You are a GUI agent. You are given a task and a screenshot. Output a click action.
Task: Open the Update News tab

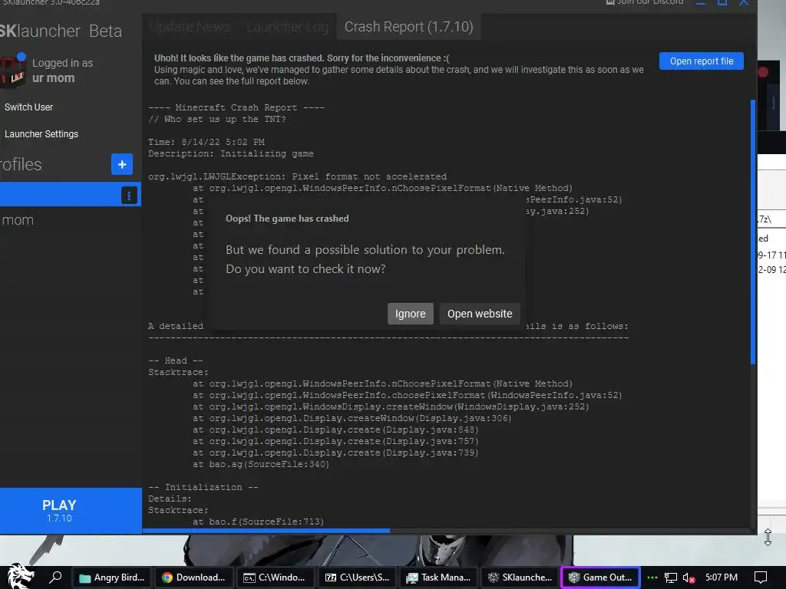pyautogui.click(x=190, y=27)
